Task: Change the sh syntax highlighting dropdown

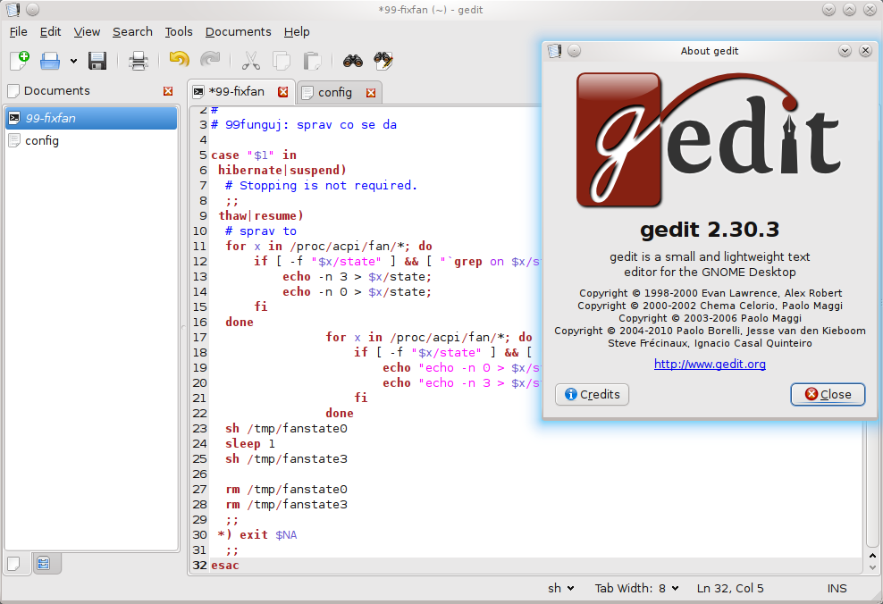Action: coord(561,588)
